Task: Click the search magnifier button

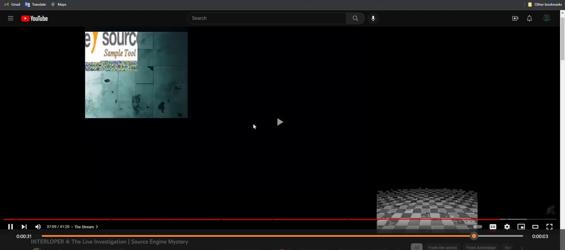Action: point(355,18)
